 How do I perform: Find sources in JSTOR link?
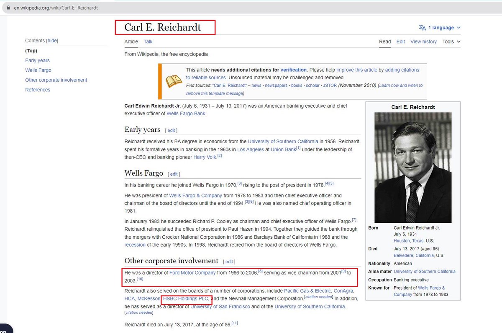(330, 86)
